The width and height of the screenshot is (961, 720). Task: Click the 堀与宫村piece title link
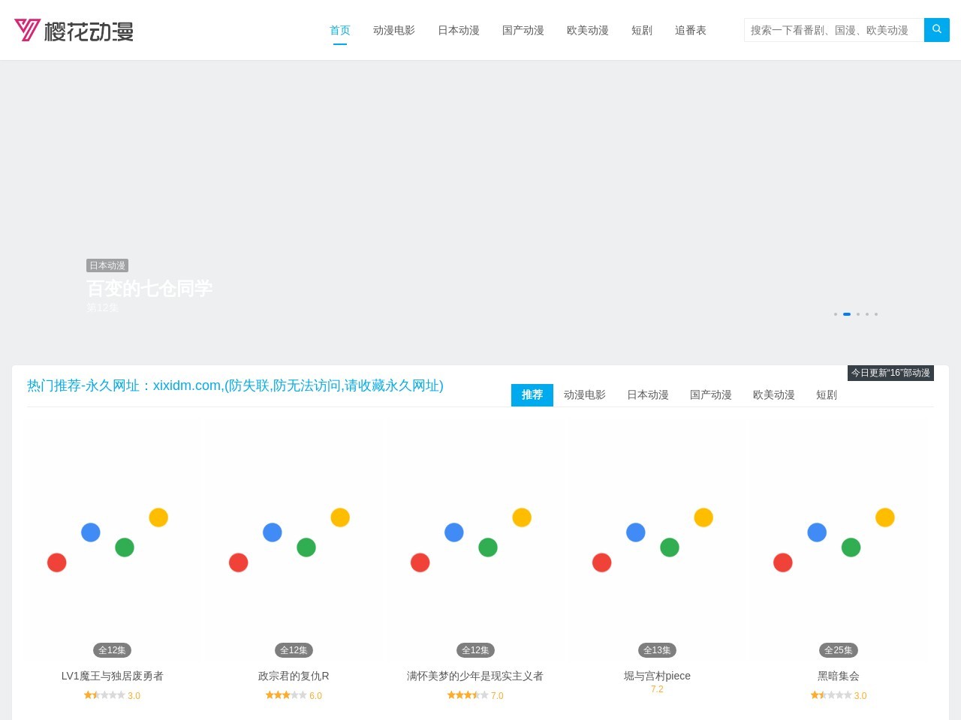(657, 676)
